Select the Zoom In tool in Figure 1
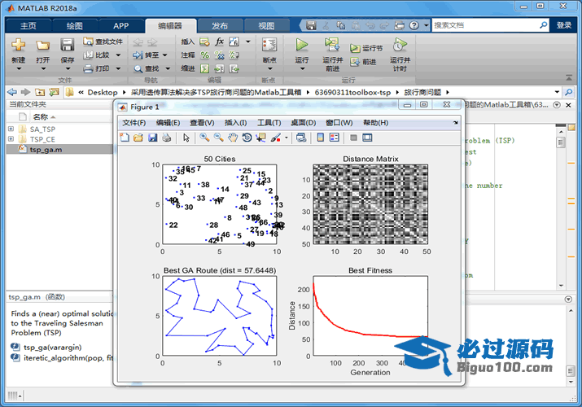 (205, 138)
